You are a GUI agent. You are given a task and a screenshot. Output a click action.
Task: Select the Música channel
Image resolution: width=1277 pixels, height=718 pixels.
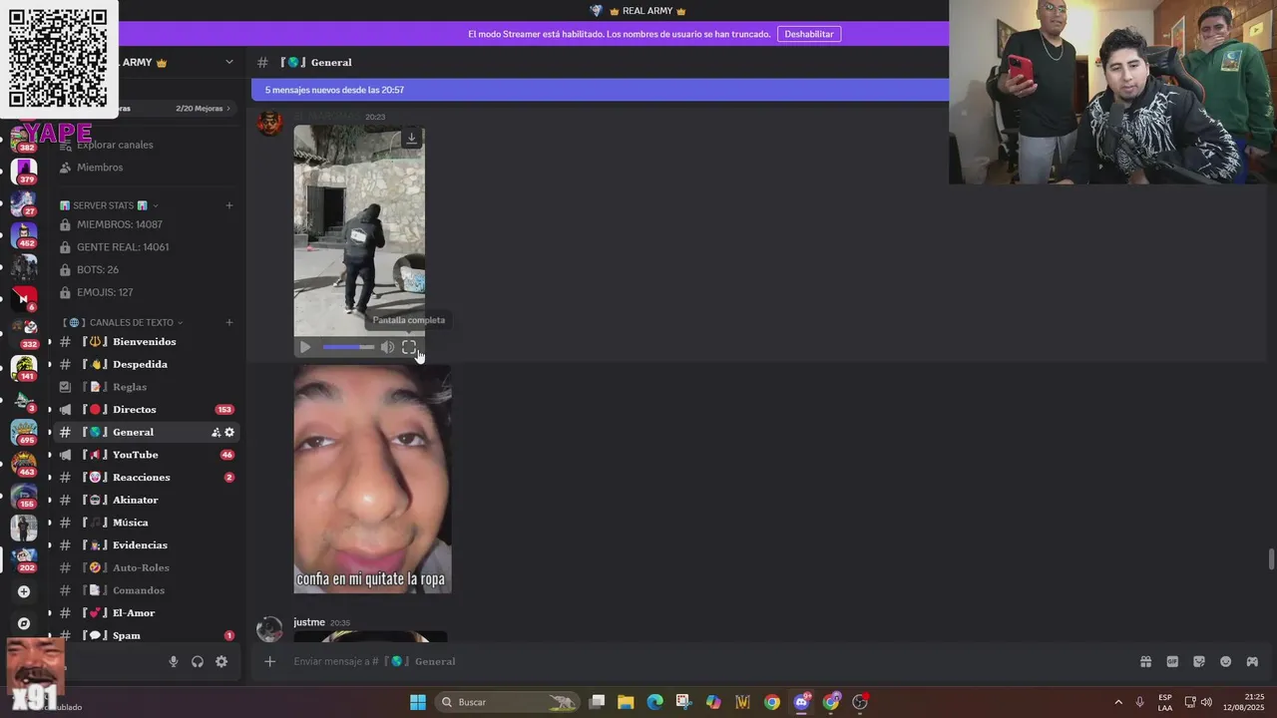pyautogui.click(x=146, y=523)
